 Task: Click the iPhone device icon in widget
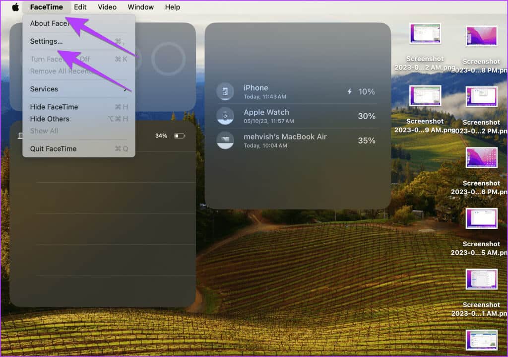tap(225, 91)
